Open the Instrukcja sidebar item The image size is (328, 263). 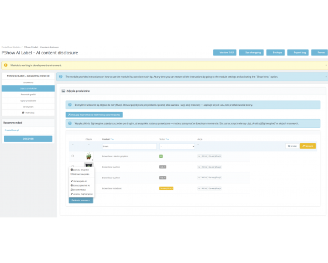pyautogui.click(x=28, y=113)
